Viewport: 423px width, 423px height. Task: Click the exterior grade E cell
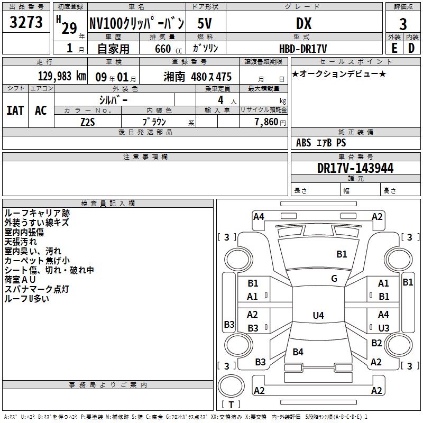click(394, 48)
